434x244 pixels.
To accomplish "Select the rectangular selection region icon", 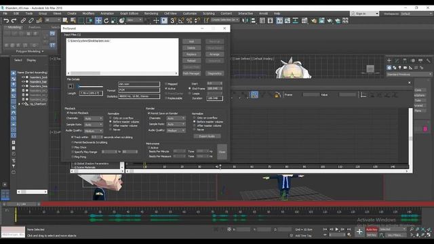I will [81, 20].
